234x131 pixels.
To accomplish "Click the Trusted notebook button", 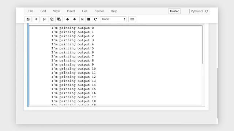I will tap(174, 11).
